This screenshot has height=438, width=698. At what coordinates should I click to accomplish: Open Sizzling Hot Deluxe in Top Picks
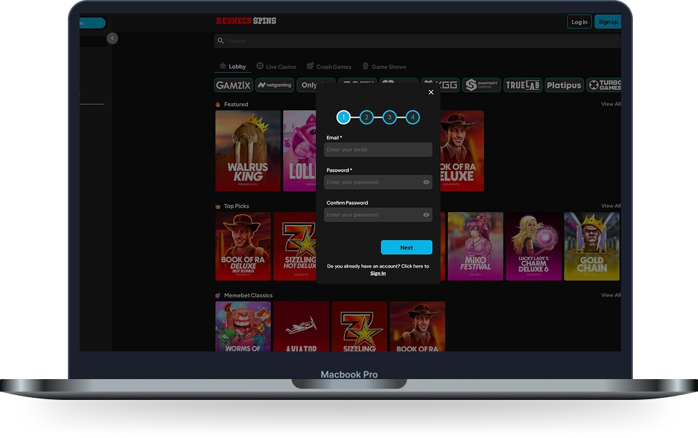[295, 247]
